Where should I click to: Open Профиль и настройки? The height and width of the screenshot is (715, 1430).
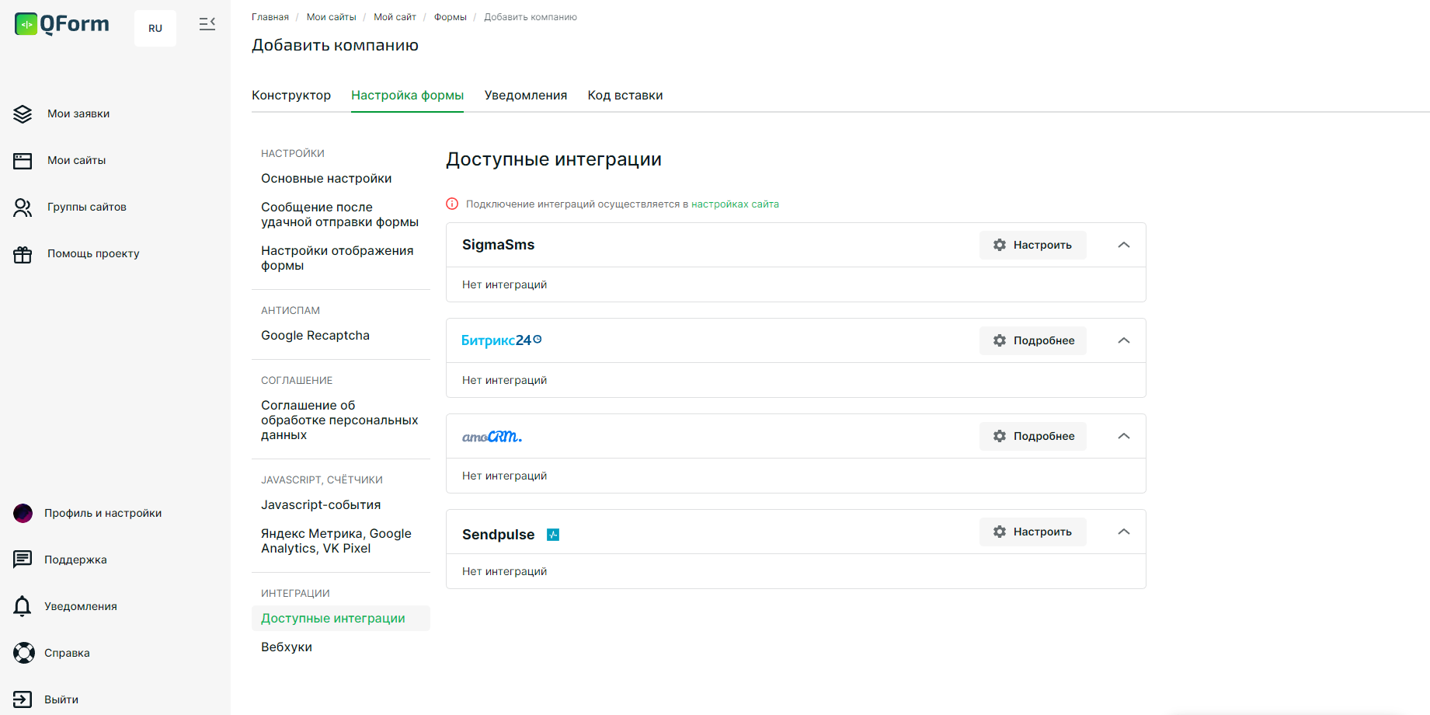(x=103, y=513)
